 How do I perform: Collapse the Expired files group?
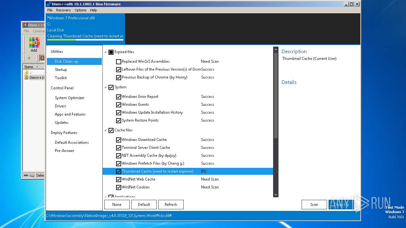click(x=106, y=52)
